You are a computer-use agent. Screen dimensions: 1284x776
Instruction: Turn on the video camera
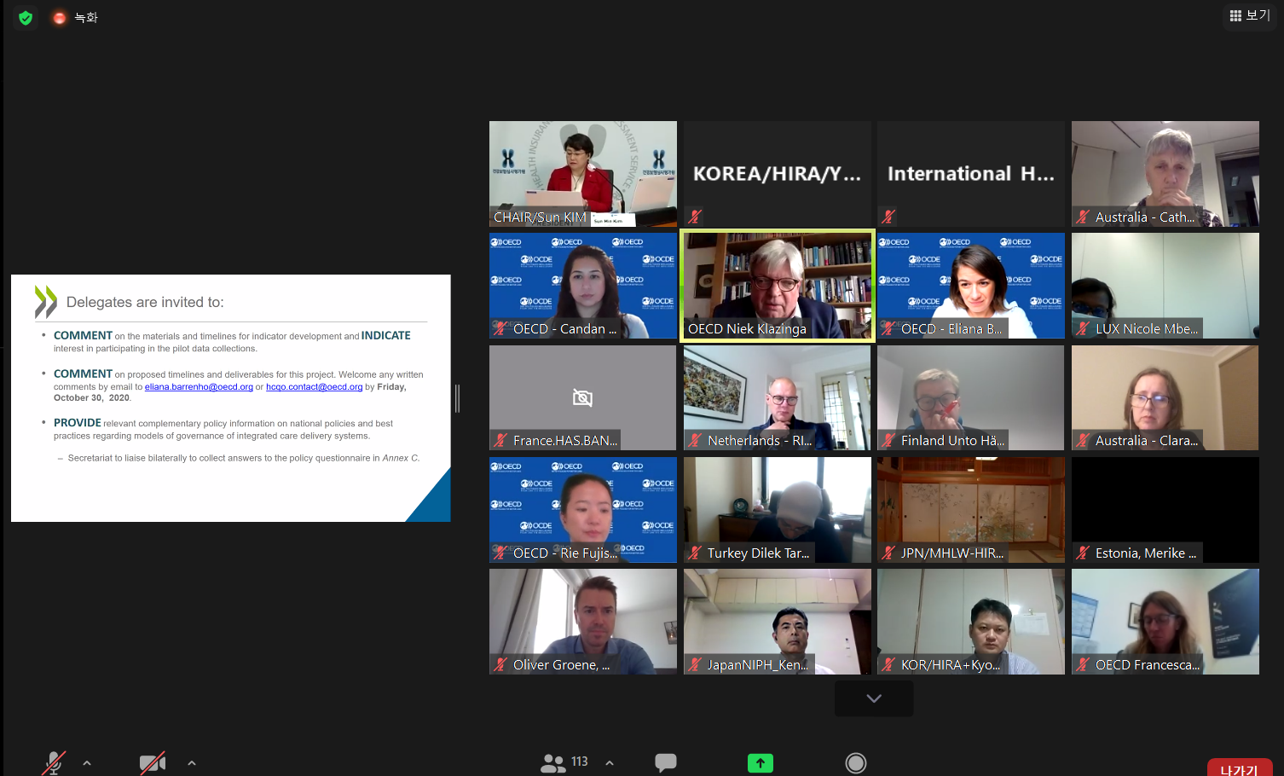pos(152,762)
